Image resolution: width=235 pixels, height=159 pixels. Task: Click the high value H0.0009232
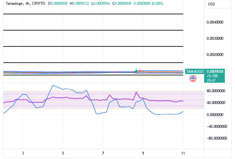pos(79,3)
